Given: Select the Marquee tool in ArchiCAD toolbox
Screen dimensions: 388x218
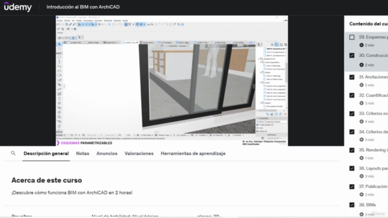Looking at the screenshot, I should click(59, 49).
